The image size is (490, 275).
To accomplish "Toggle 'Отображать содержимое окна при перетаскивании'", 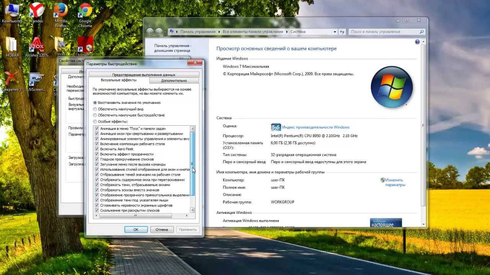I will click(x=97, y=180).
